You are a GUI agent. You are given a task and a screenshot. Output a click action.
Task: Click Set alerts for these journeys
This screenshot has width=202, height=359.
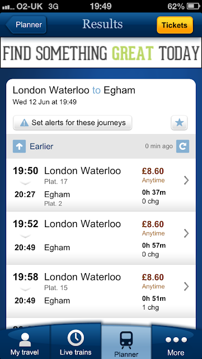click(x=72, y=123)
